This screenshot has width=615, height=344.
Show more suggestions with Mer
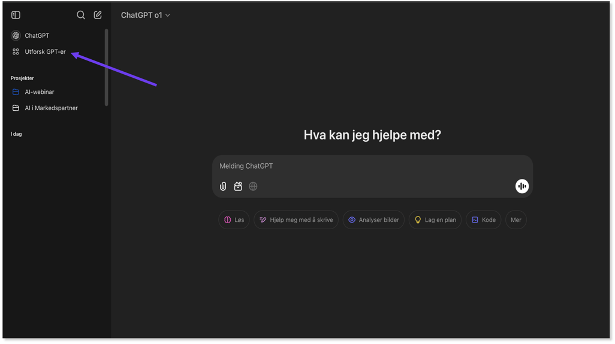tap(515, 220)
